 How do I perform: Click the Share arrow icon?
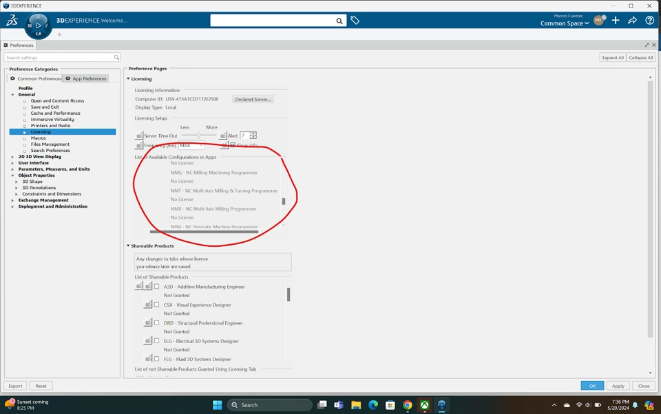coord(632,20)
